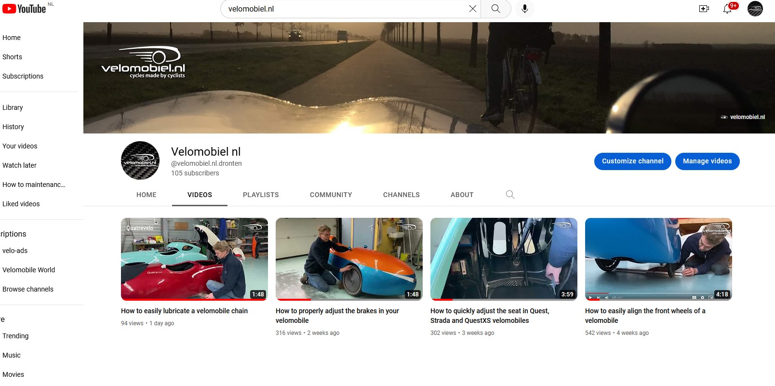Go to the About tab
775x386 pixels.
pos(462,195)
